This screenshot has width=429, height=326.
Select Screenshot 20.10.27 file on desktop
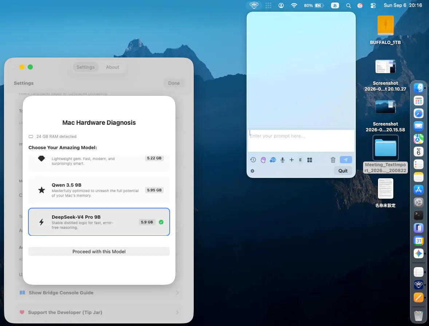pos(385,75)
